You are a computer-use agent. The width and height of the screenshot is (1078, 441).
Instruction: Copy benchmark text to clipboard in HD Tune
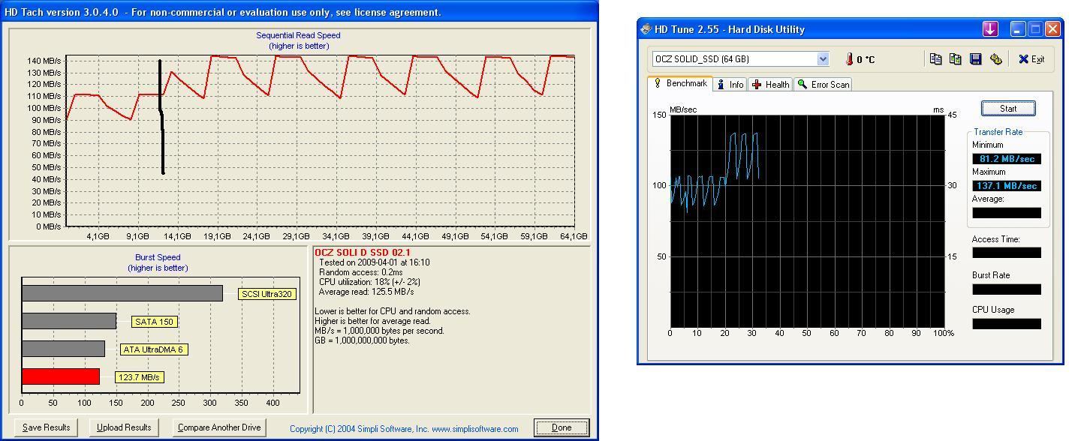pos(935,58)
